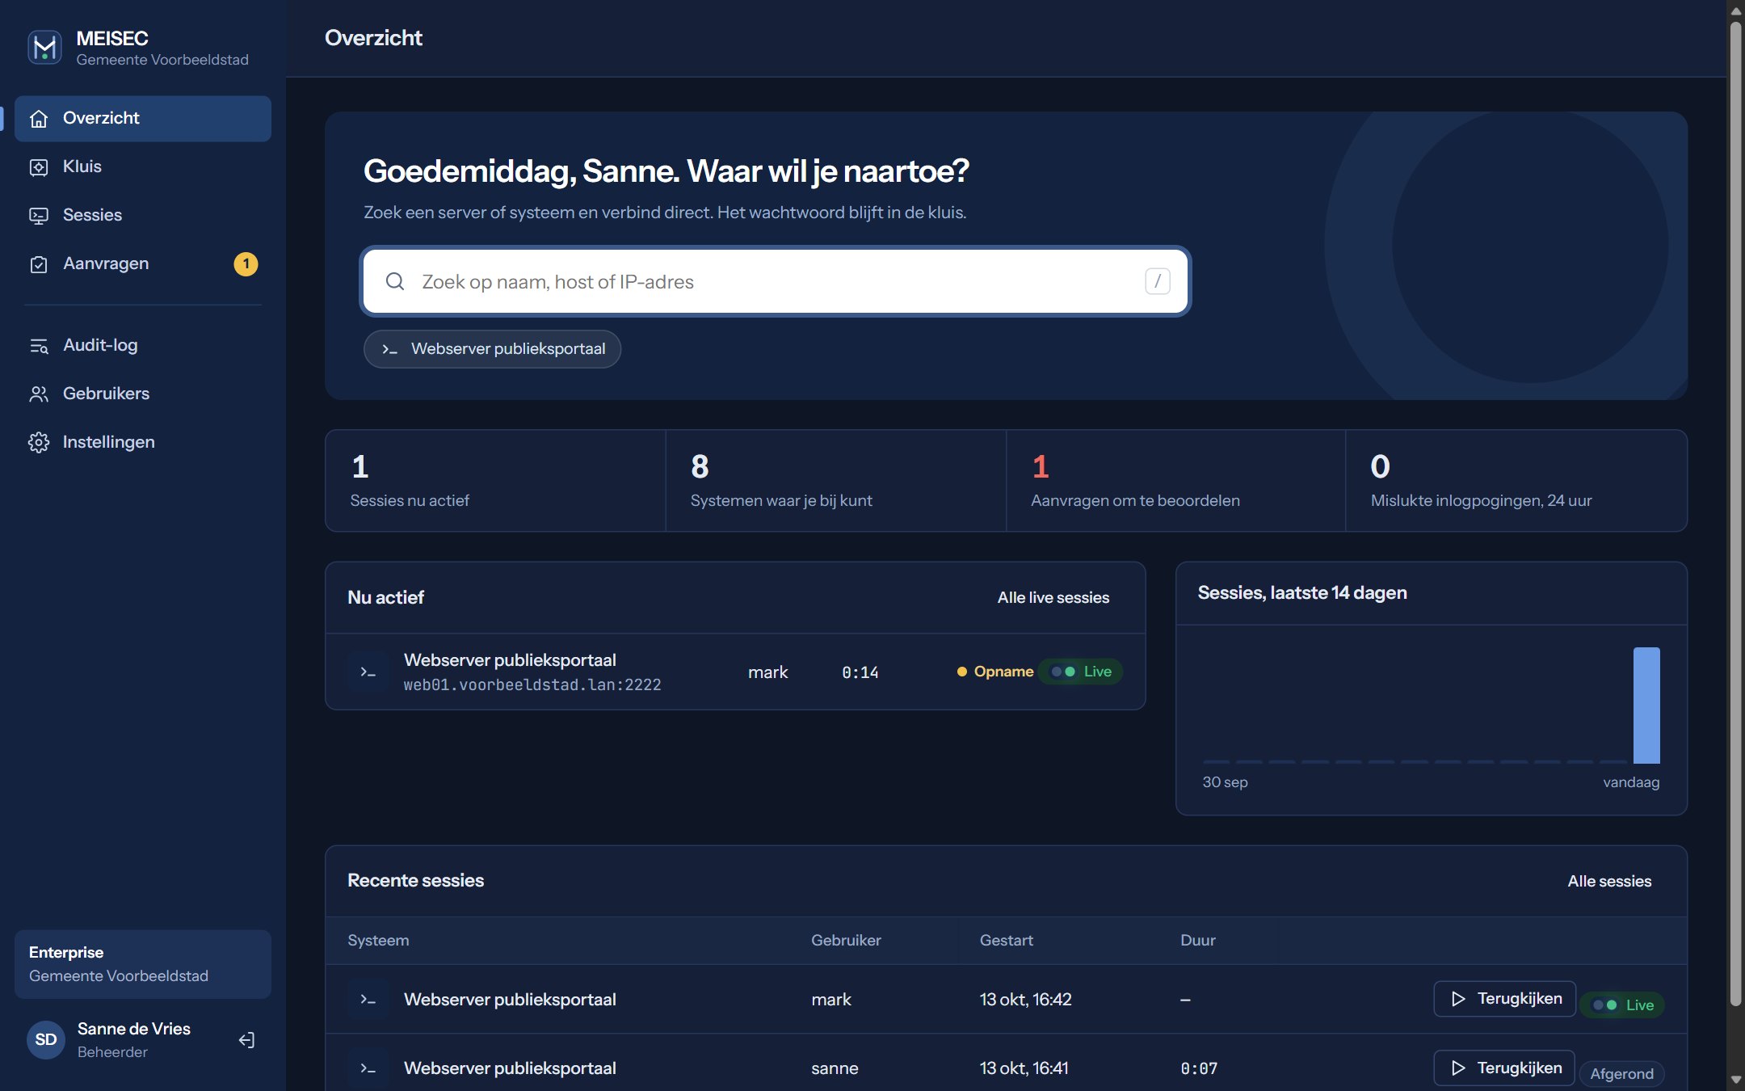Focus the search field for naam, host of IP-adres
Screen dimensions: 1745x1091
click(776, 281)
